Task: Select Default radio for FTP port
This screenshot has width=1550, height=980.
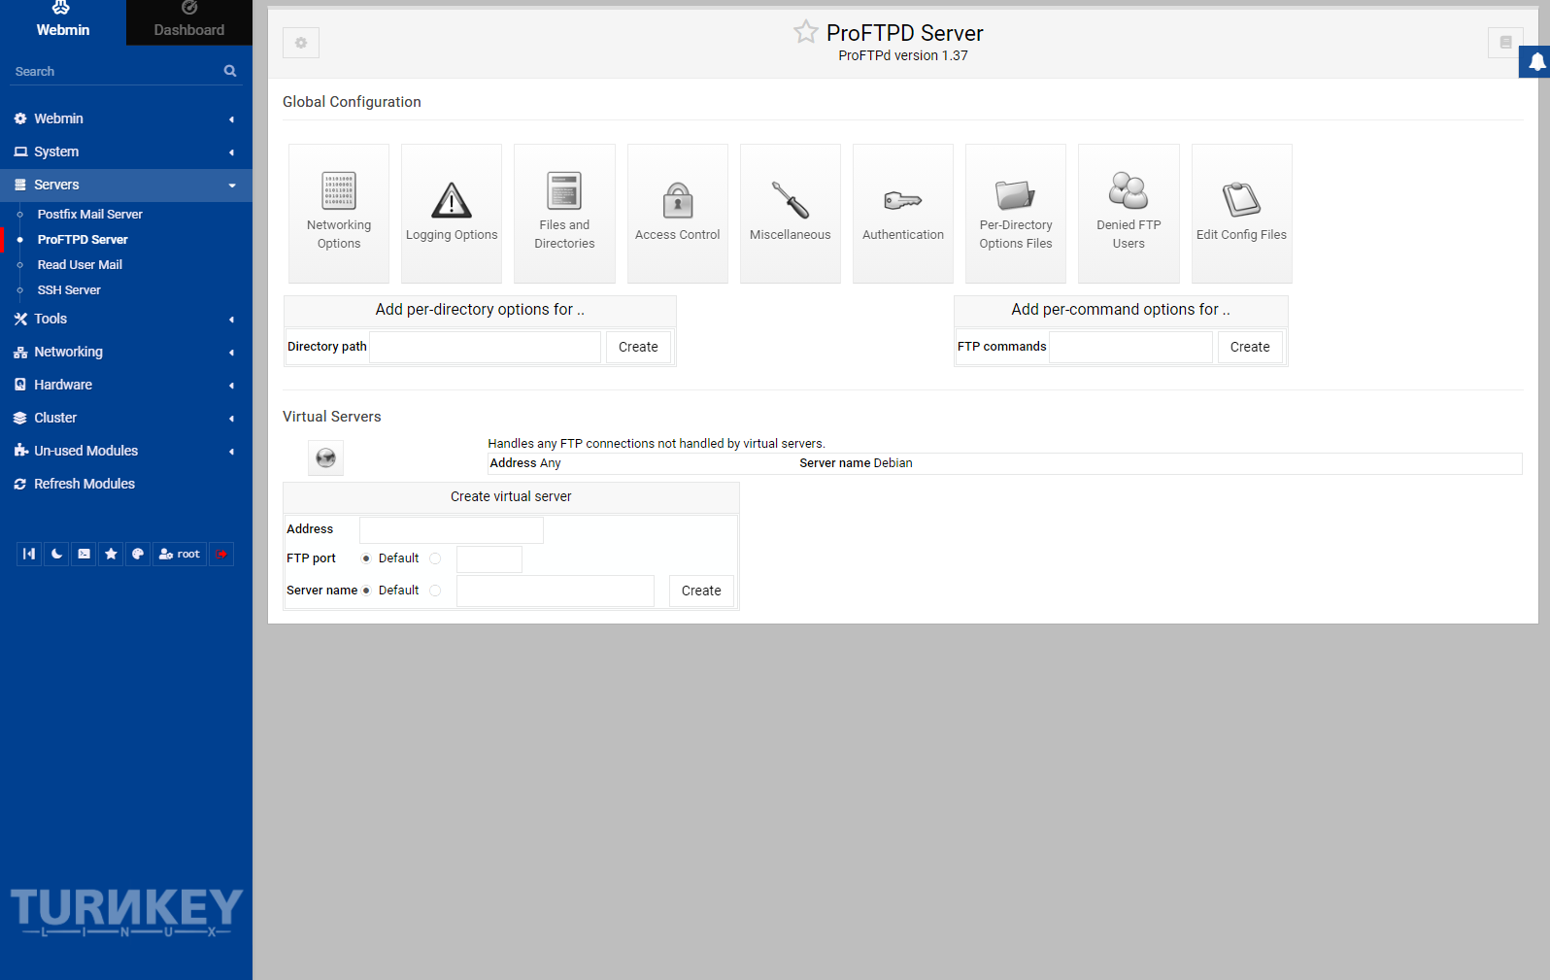Action: 366,558
